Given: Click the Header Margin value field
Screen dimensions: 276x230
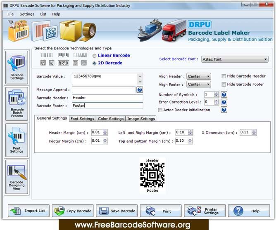Looking at the screenshot, I should (x=97, y=132).
